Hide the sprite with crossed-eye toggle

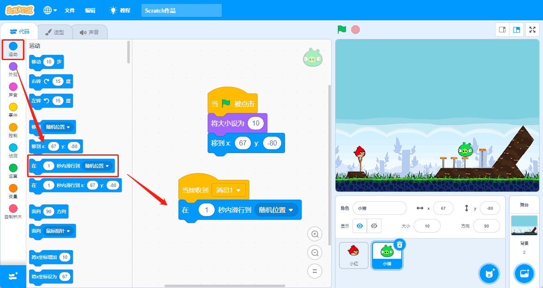(x=374, y=226)
